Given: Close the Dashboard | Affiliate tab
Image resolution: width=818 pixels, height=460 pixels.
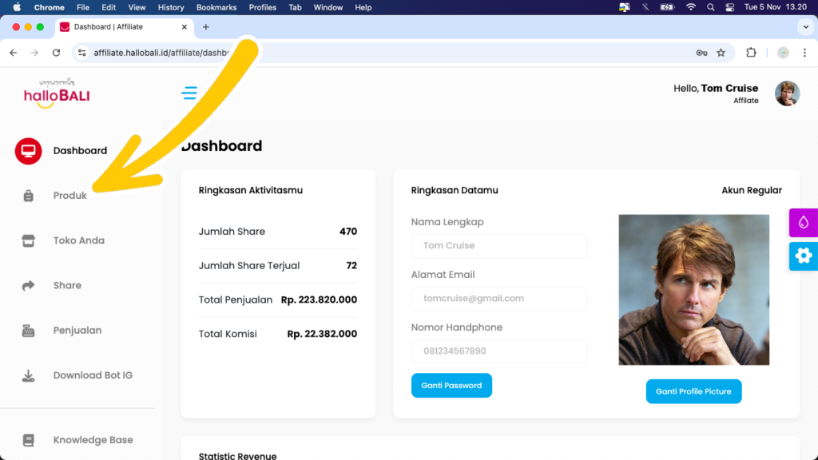Looking at the screenshot, I should pyautogui.click(x=185, y=27).
